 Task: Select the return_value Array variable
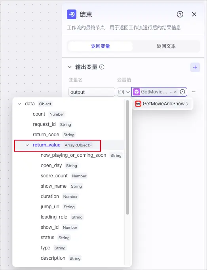(x=62, y=145)
